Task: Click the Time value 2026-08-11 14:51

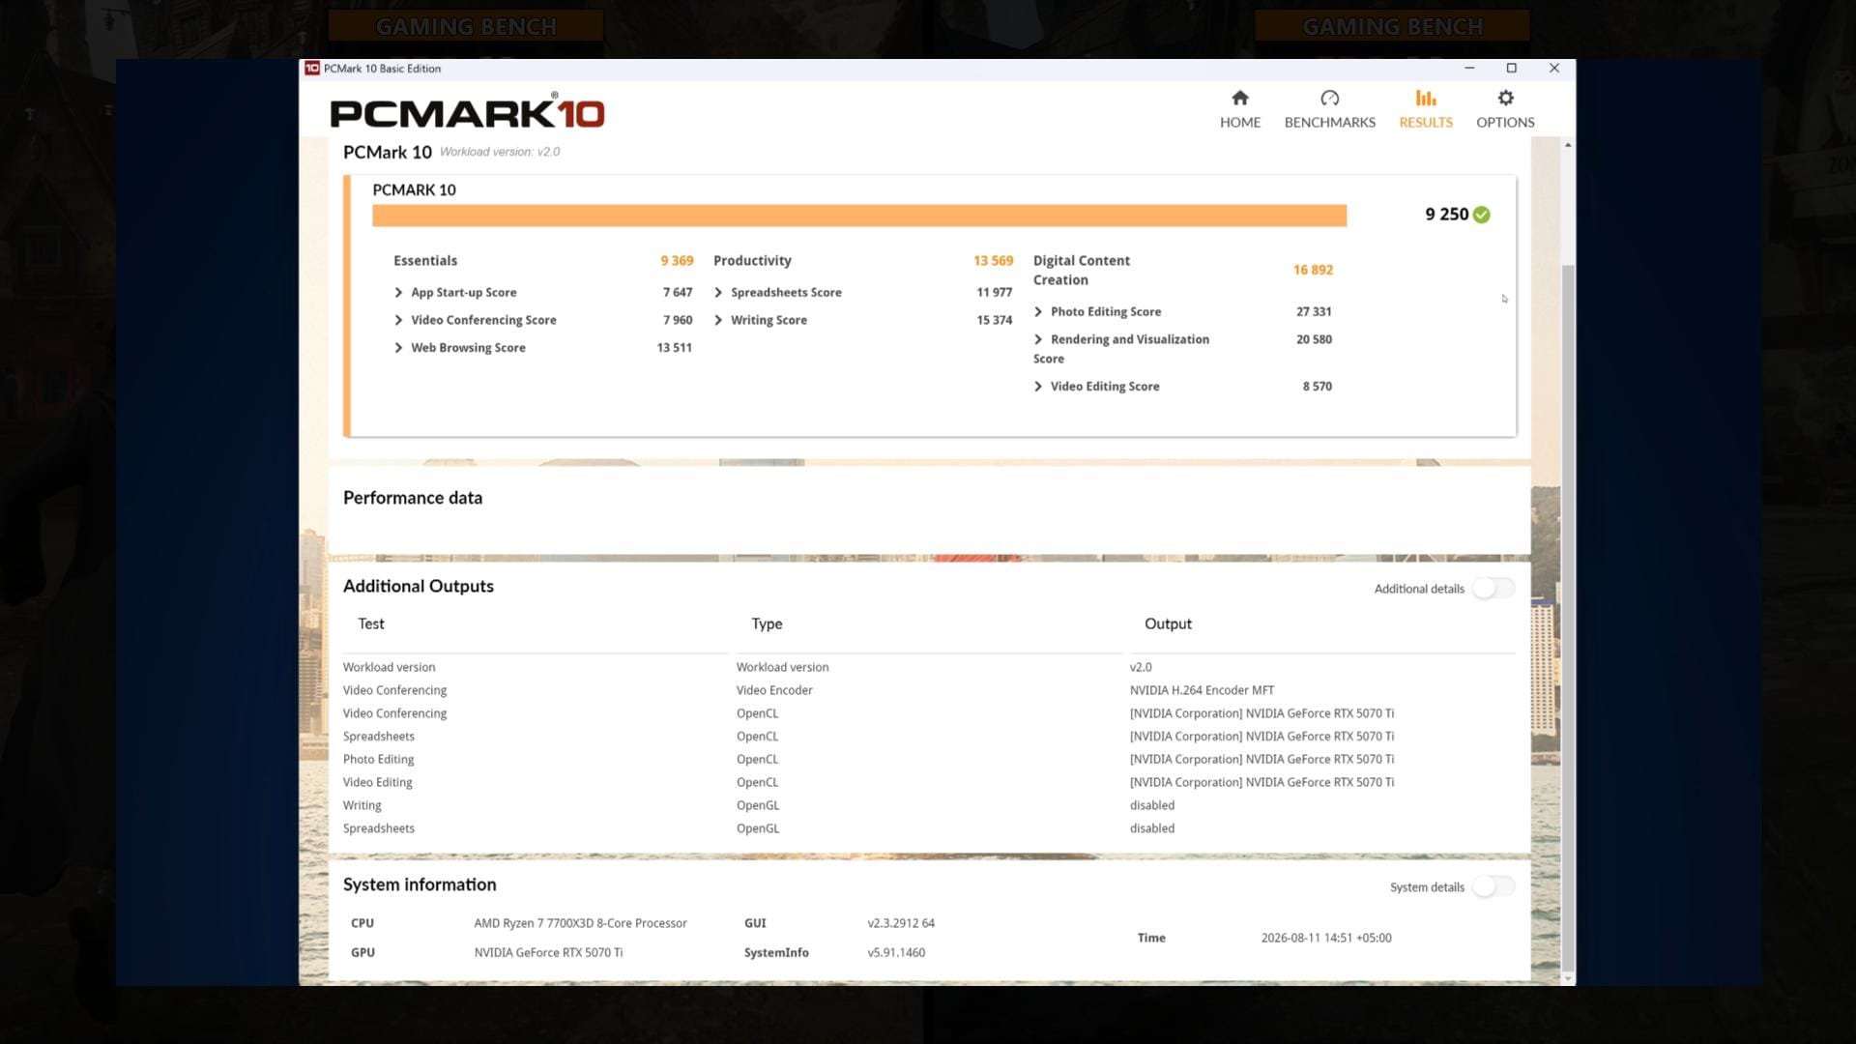Action: pos(1326,938)
